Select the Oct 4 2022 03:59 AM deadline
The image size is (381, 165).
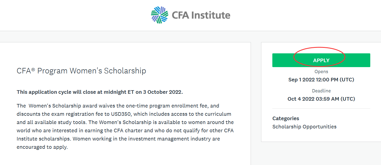(x=321, y=99)
